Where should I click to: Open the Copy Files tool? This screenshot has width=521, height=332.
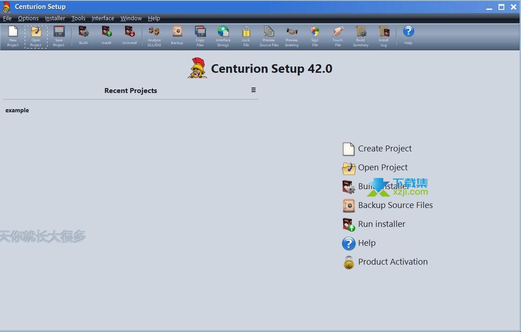pyautogui.click(x=200, y=36)
